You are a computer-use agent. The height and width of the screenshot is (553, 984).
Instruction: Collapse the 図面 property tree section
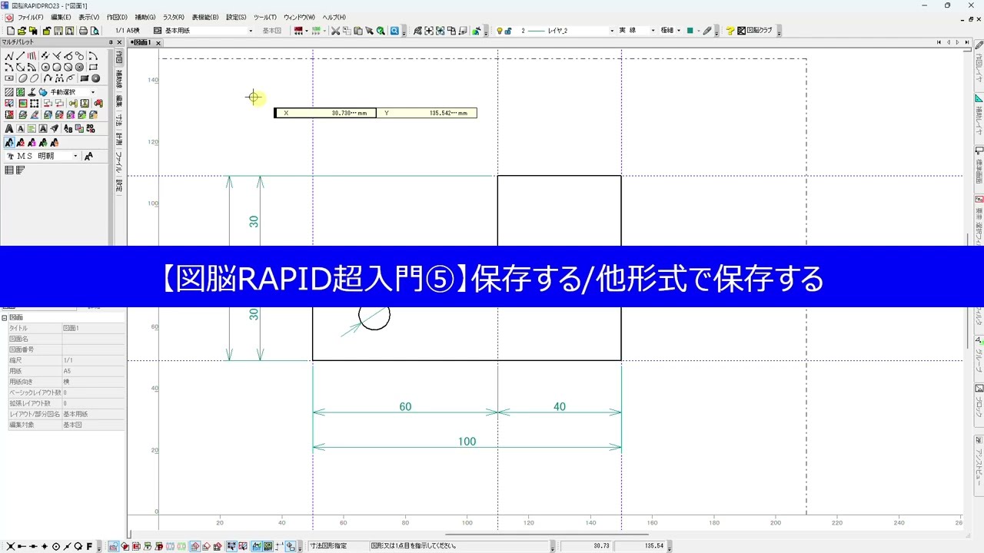coord(4,317)
